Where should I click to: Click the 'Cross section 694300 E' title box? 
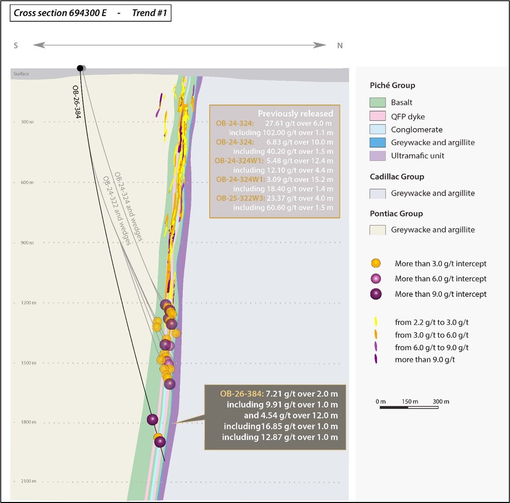90,14
